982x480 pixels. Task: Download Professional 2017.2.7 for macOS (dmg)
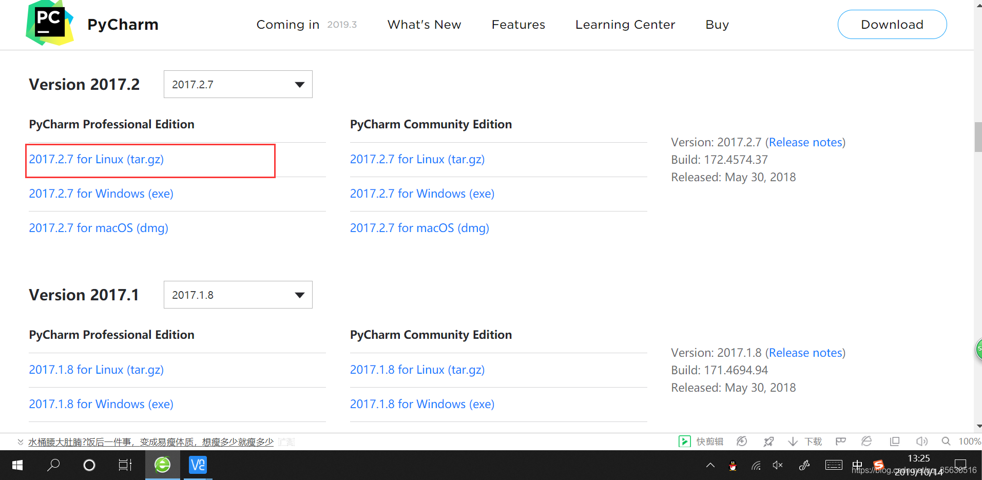pos(99,228)
